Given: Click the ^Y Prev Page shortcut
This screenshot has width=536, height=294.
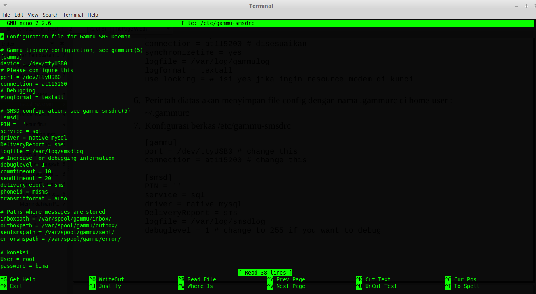Looking at the screenshot, I should [286, 279].
